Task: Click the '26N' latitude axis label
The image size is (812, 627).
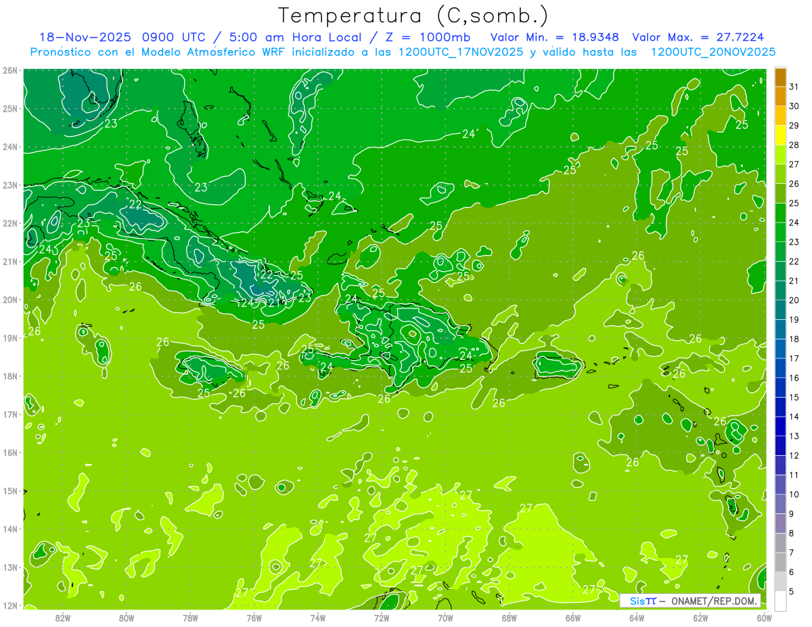Action: pyautogui.click(x=10, y=70)
